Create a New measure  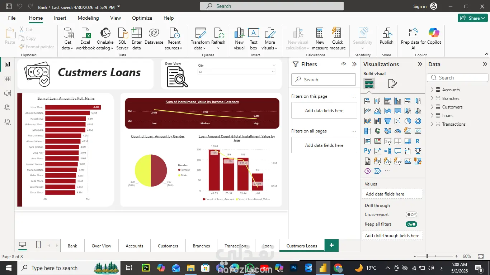coord(320,39)
